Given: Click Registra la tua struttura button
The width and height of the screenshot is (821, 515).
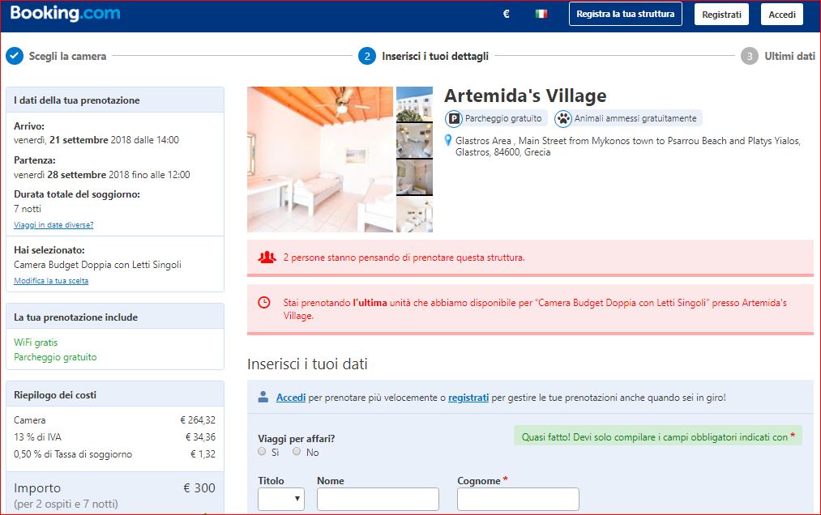Looking at the screenshot, I should (x=625, y=14).
